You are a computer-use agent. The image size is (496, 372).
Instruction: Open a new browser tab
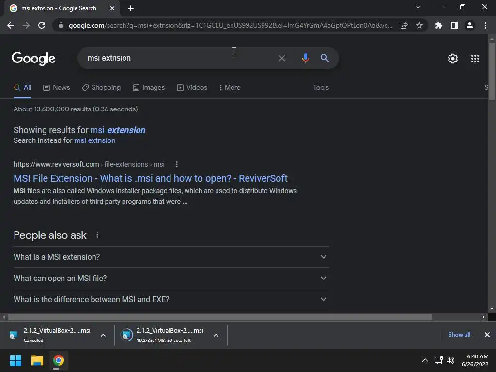click(x=131, y=8)
